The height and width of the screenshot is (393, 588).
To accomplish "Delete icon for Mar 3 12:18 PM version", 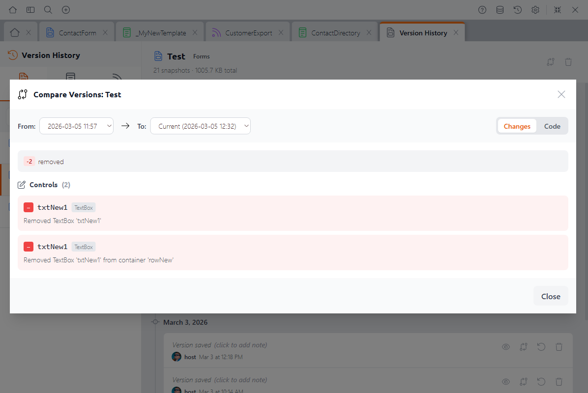I will [559, 347].
